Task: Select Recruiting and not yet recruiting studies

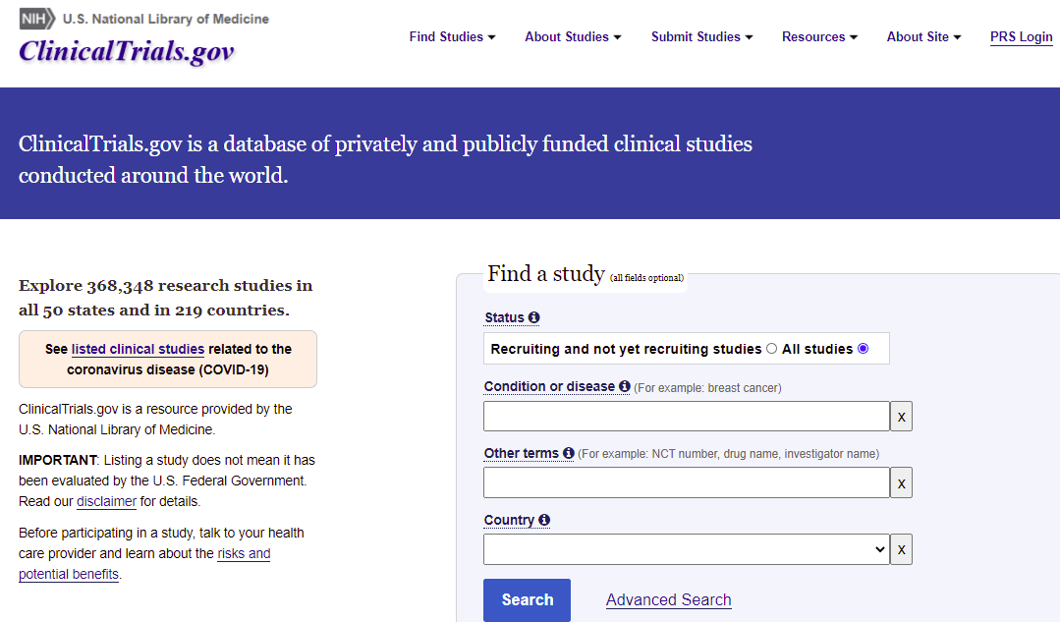Action: pyautogui.click(x=771, y=349)
